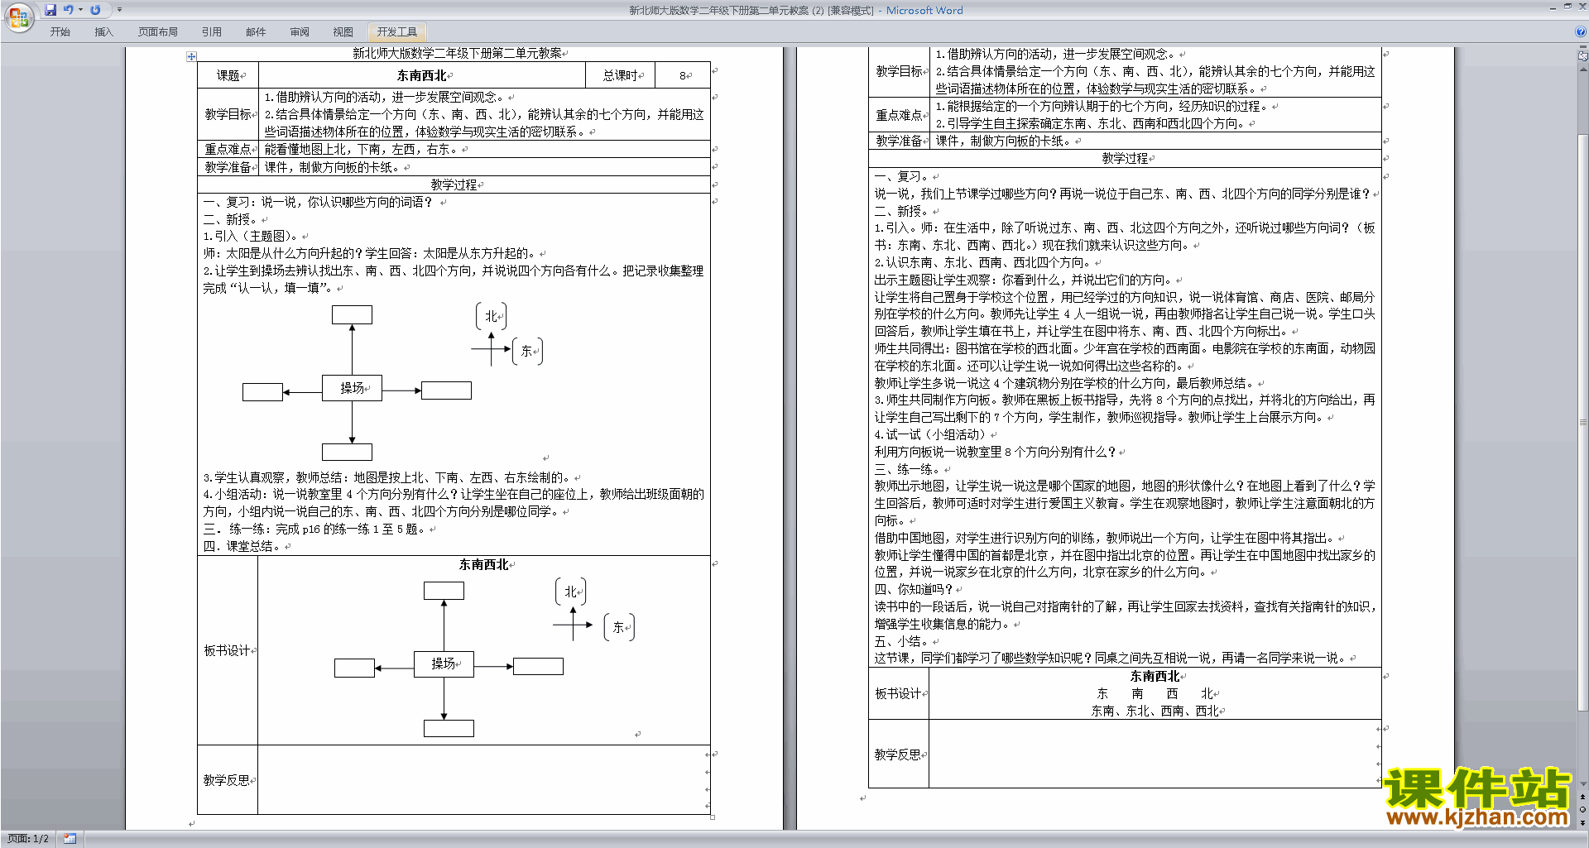
Task: Click the macro recording icon in status bar
Action: 70,839
